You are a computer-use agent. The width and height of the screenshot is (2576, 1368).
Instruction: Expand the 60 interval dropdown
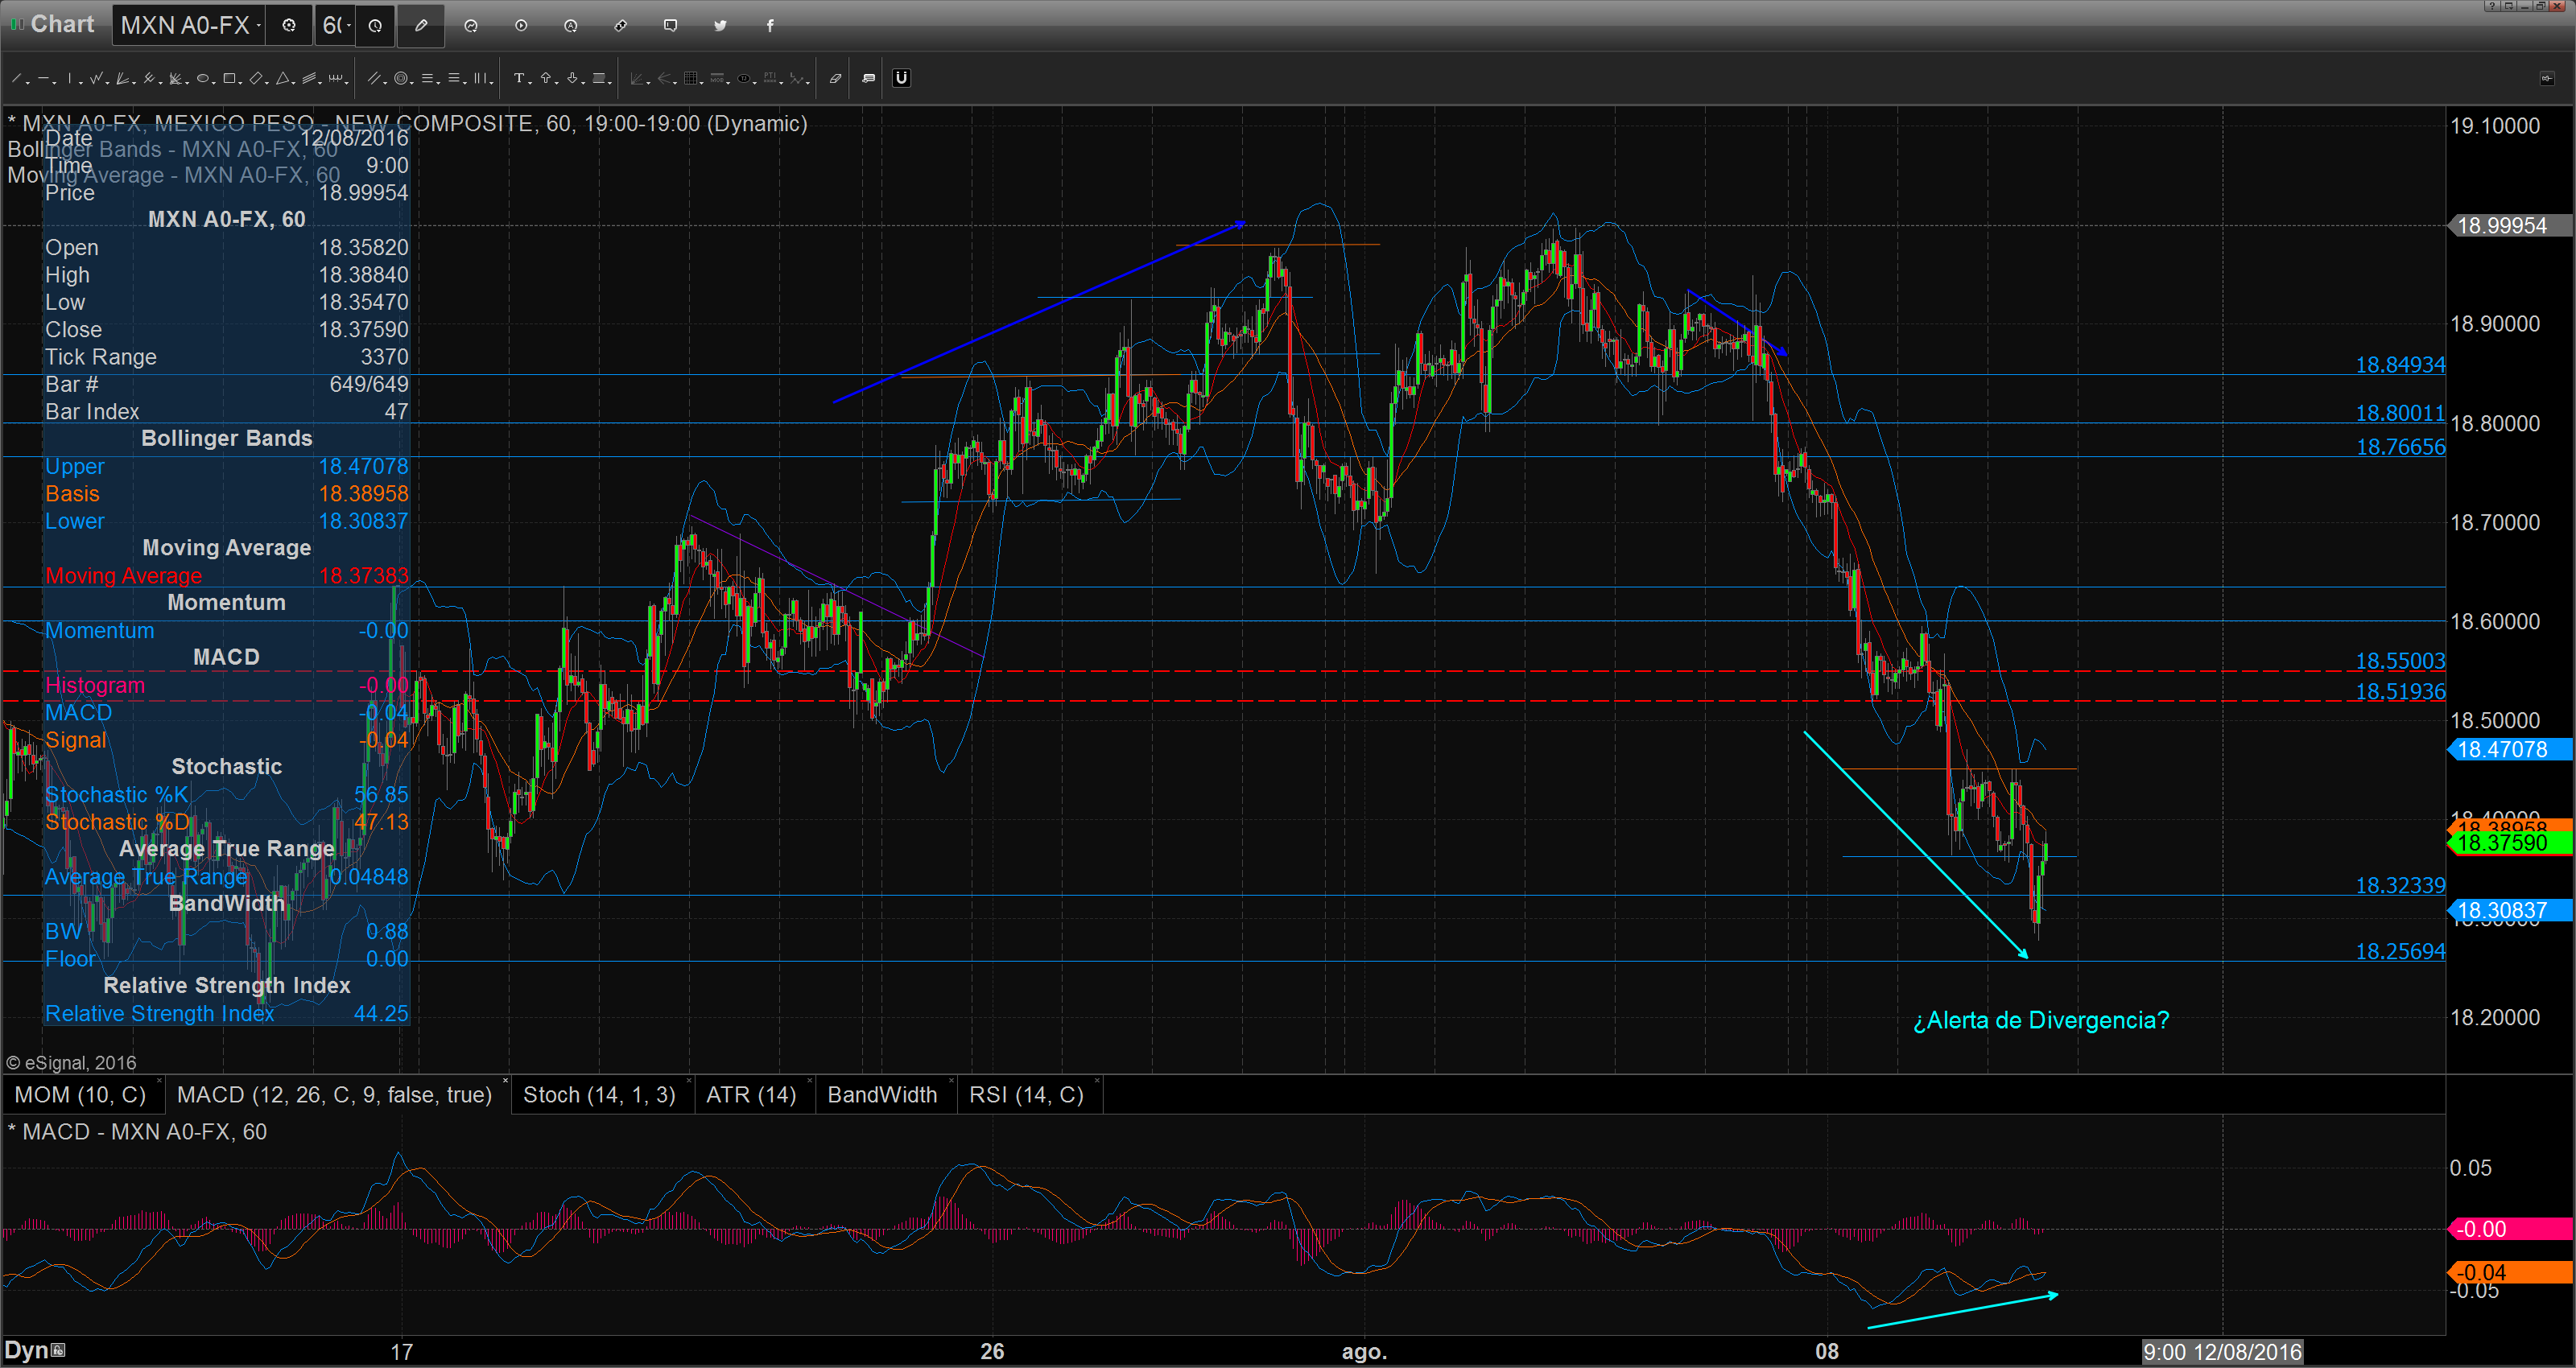[x=349, y=26]
